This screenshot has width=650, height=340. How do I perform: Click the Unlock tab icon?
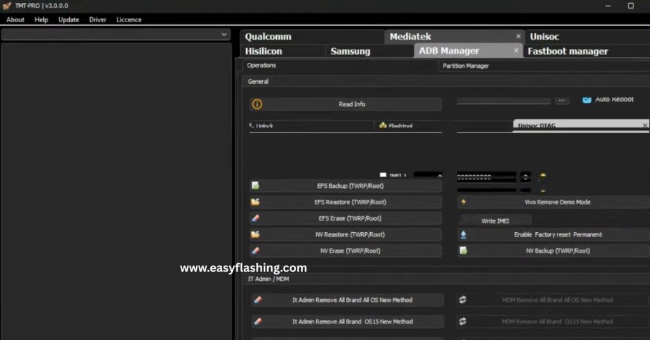(x=251, y=125)
